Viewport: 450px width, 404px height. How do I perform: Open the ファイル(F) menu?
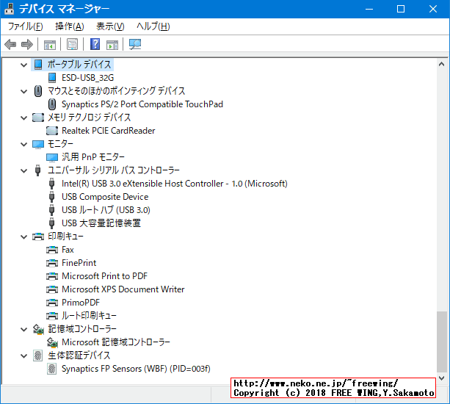point(25,26)
